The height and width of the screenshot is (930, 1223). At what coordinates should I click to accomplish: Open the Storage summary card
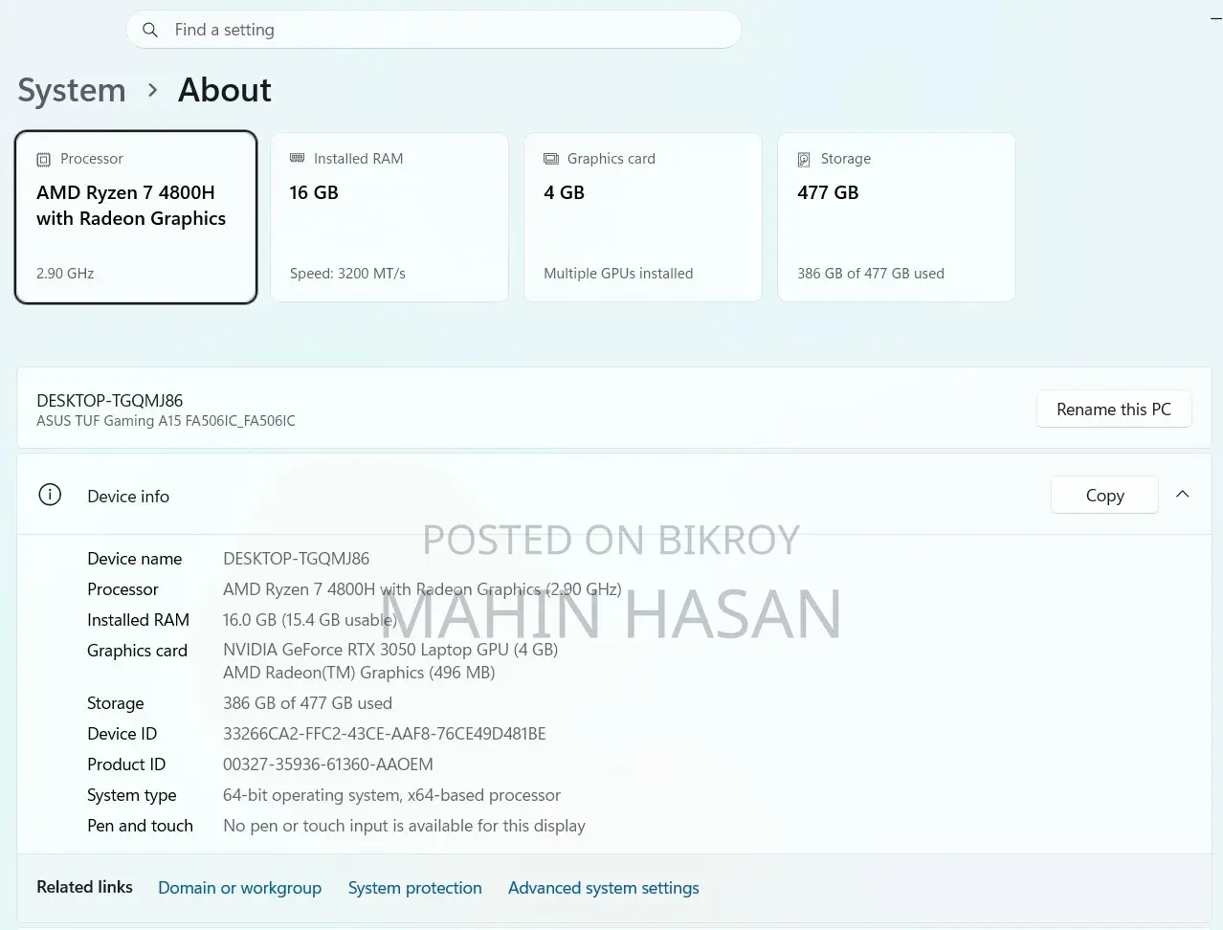coord(897,217)
